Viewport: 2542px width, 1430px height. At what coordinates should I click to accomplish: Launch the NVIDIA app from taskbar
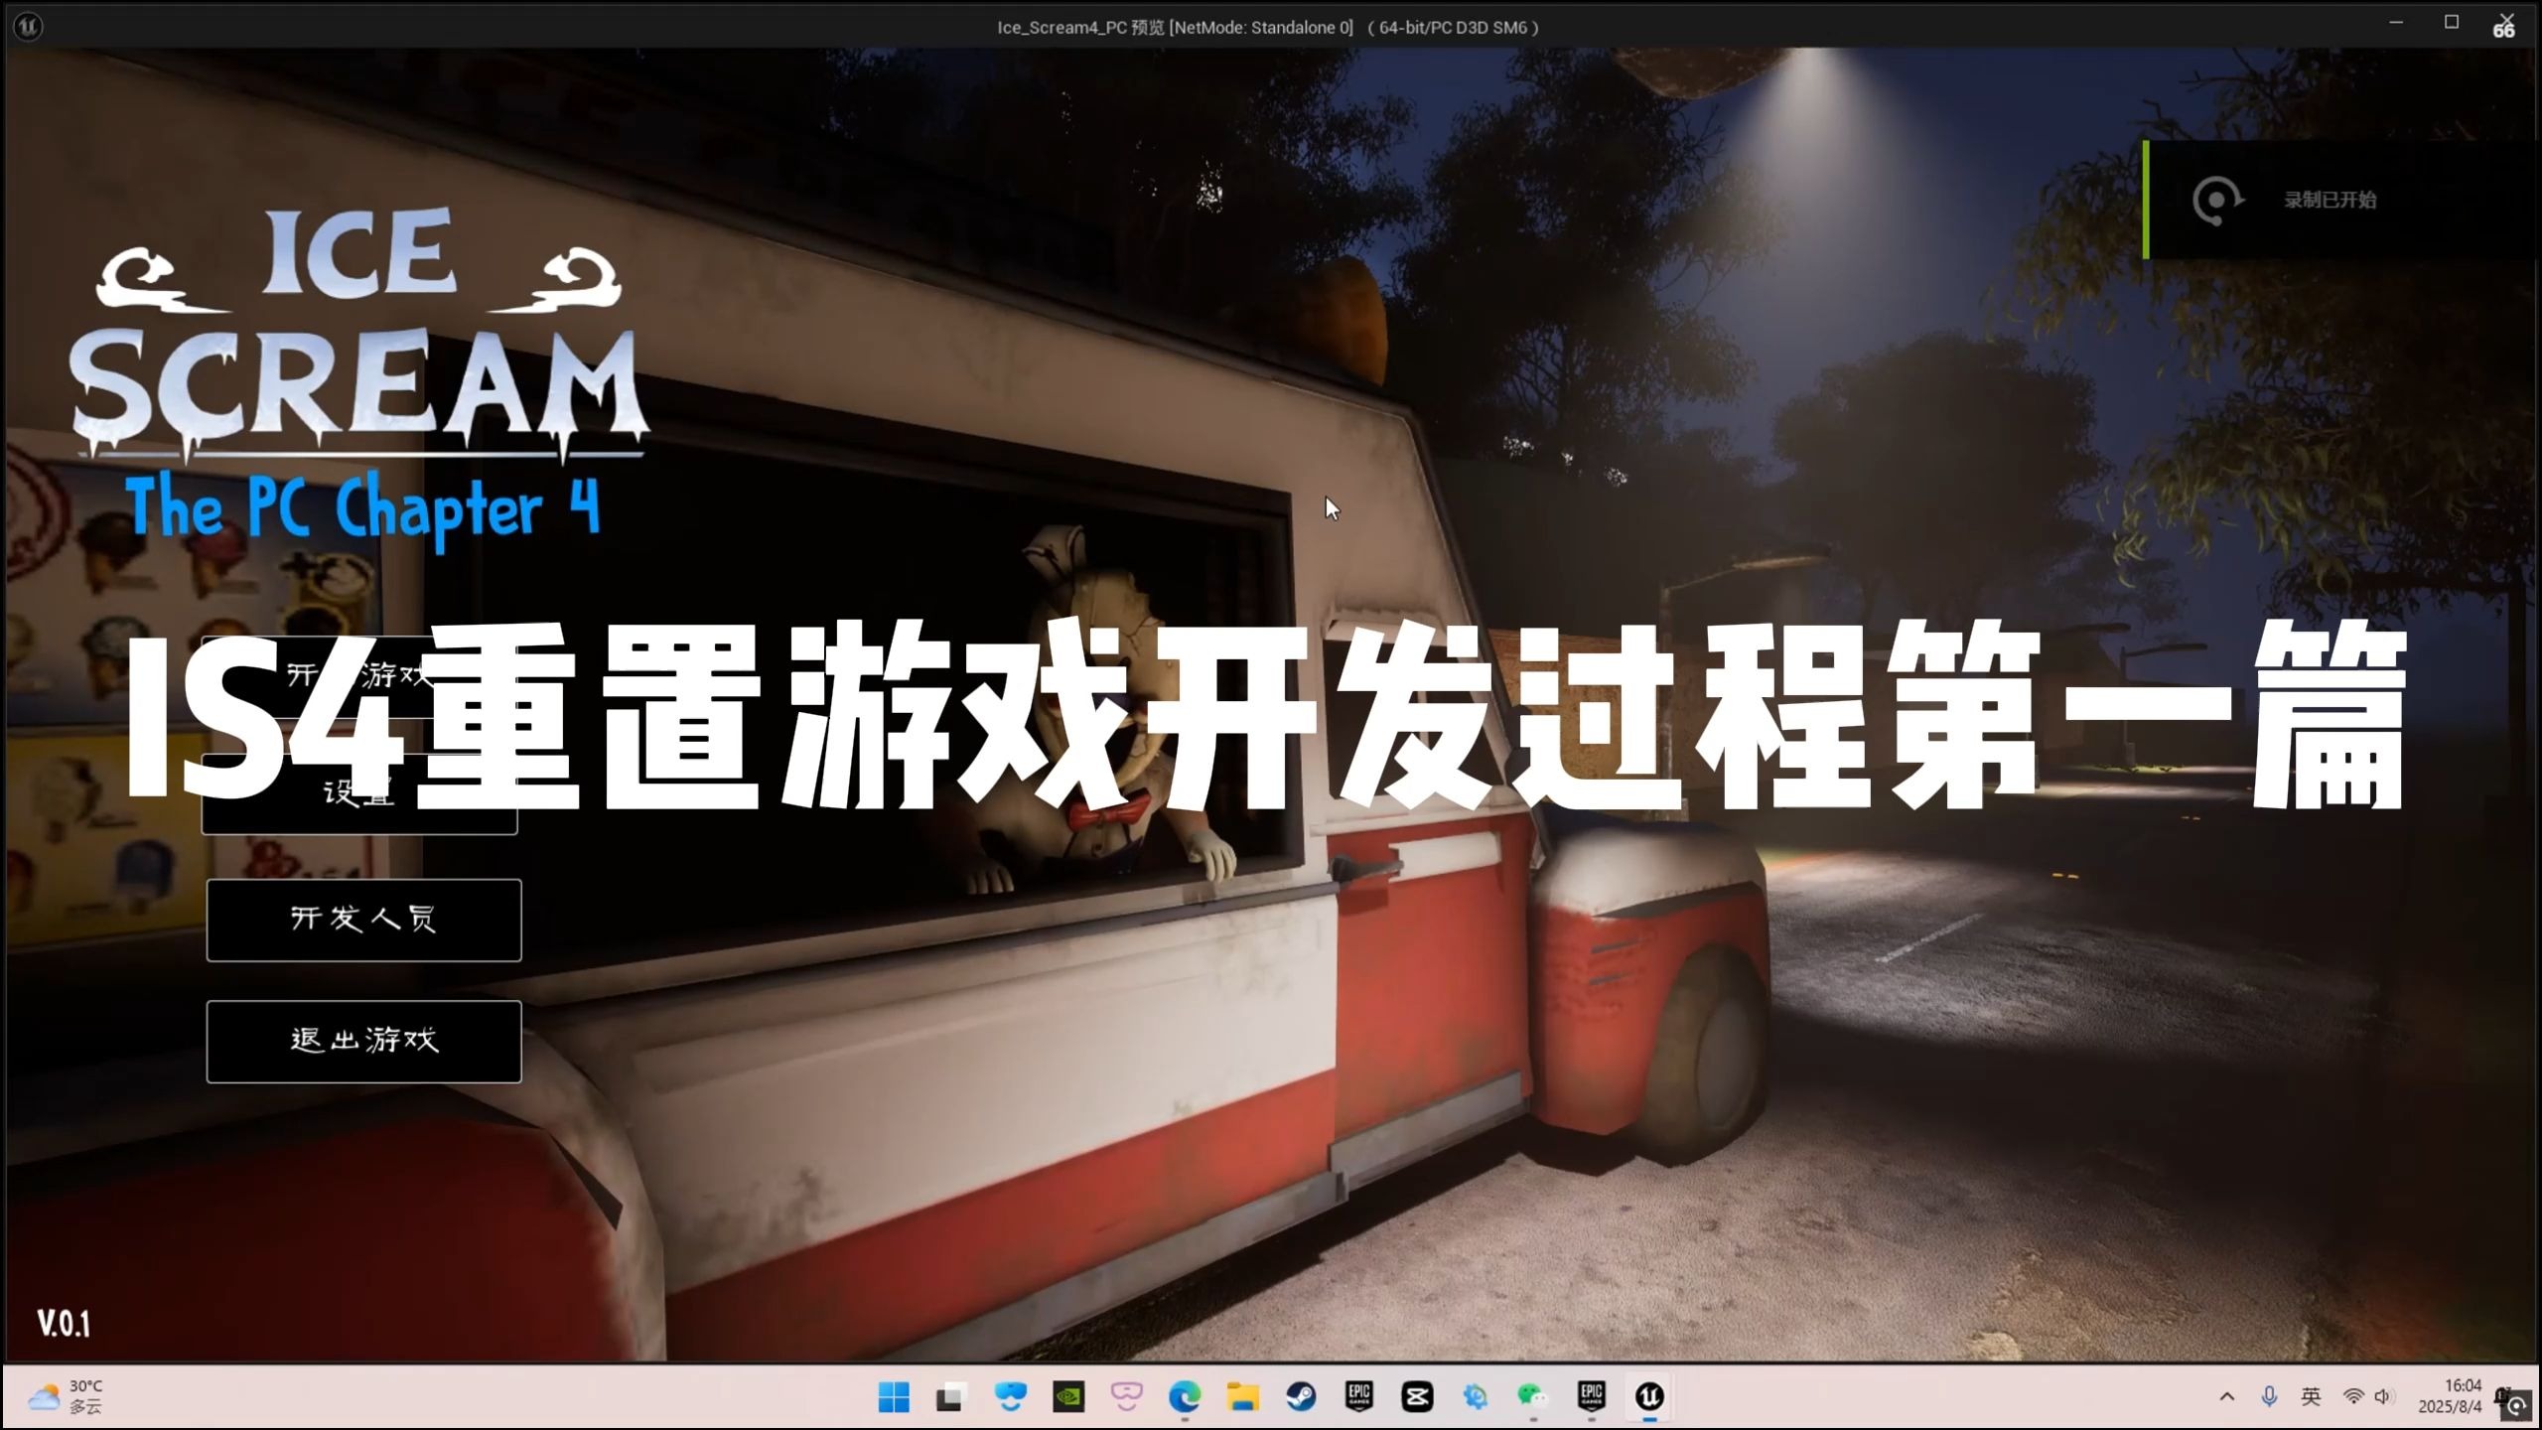[1068, 1397]
